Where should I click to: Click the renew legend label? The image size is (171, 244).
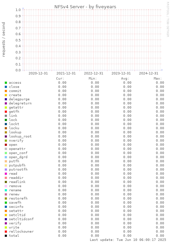pos(14,194)
